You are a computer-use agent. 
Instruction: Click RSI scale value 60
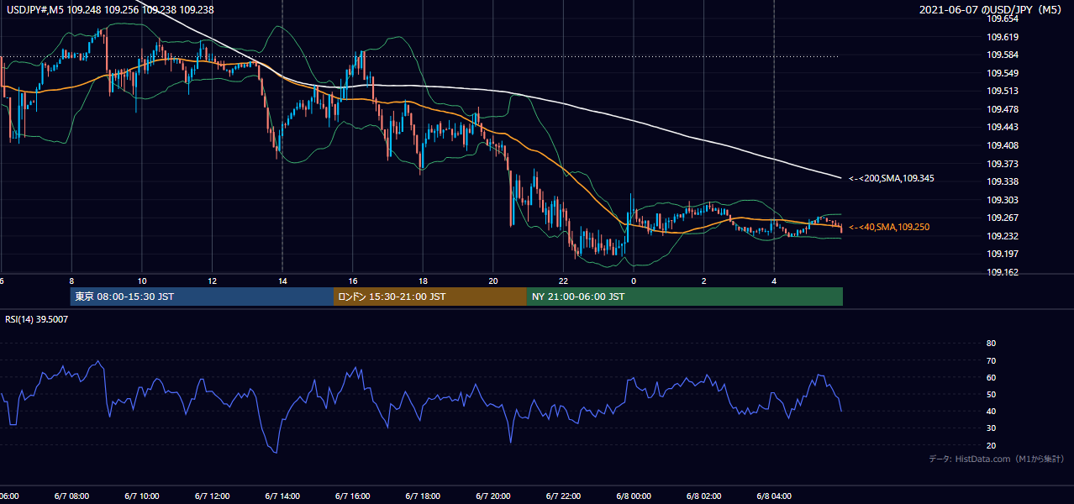(991, 377)
